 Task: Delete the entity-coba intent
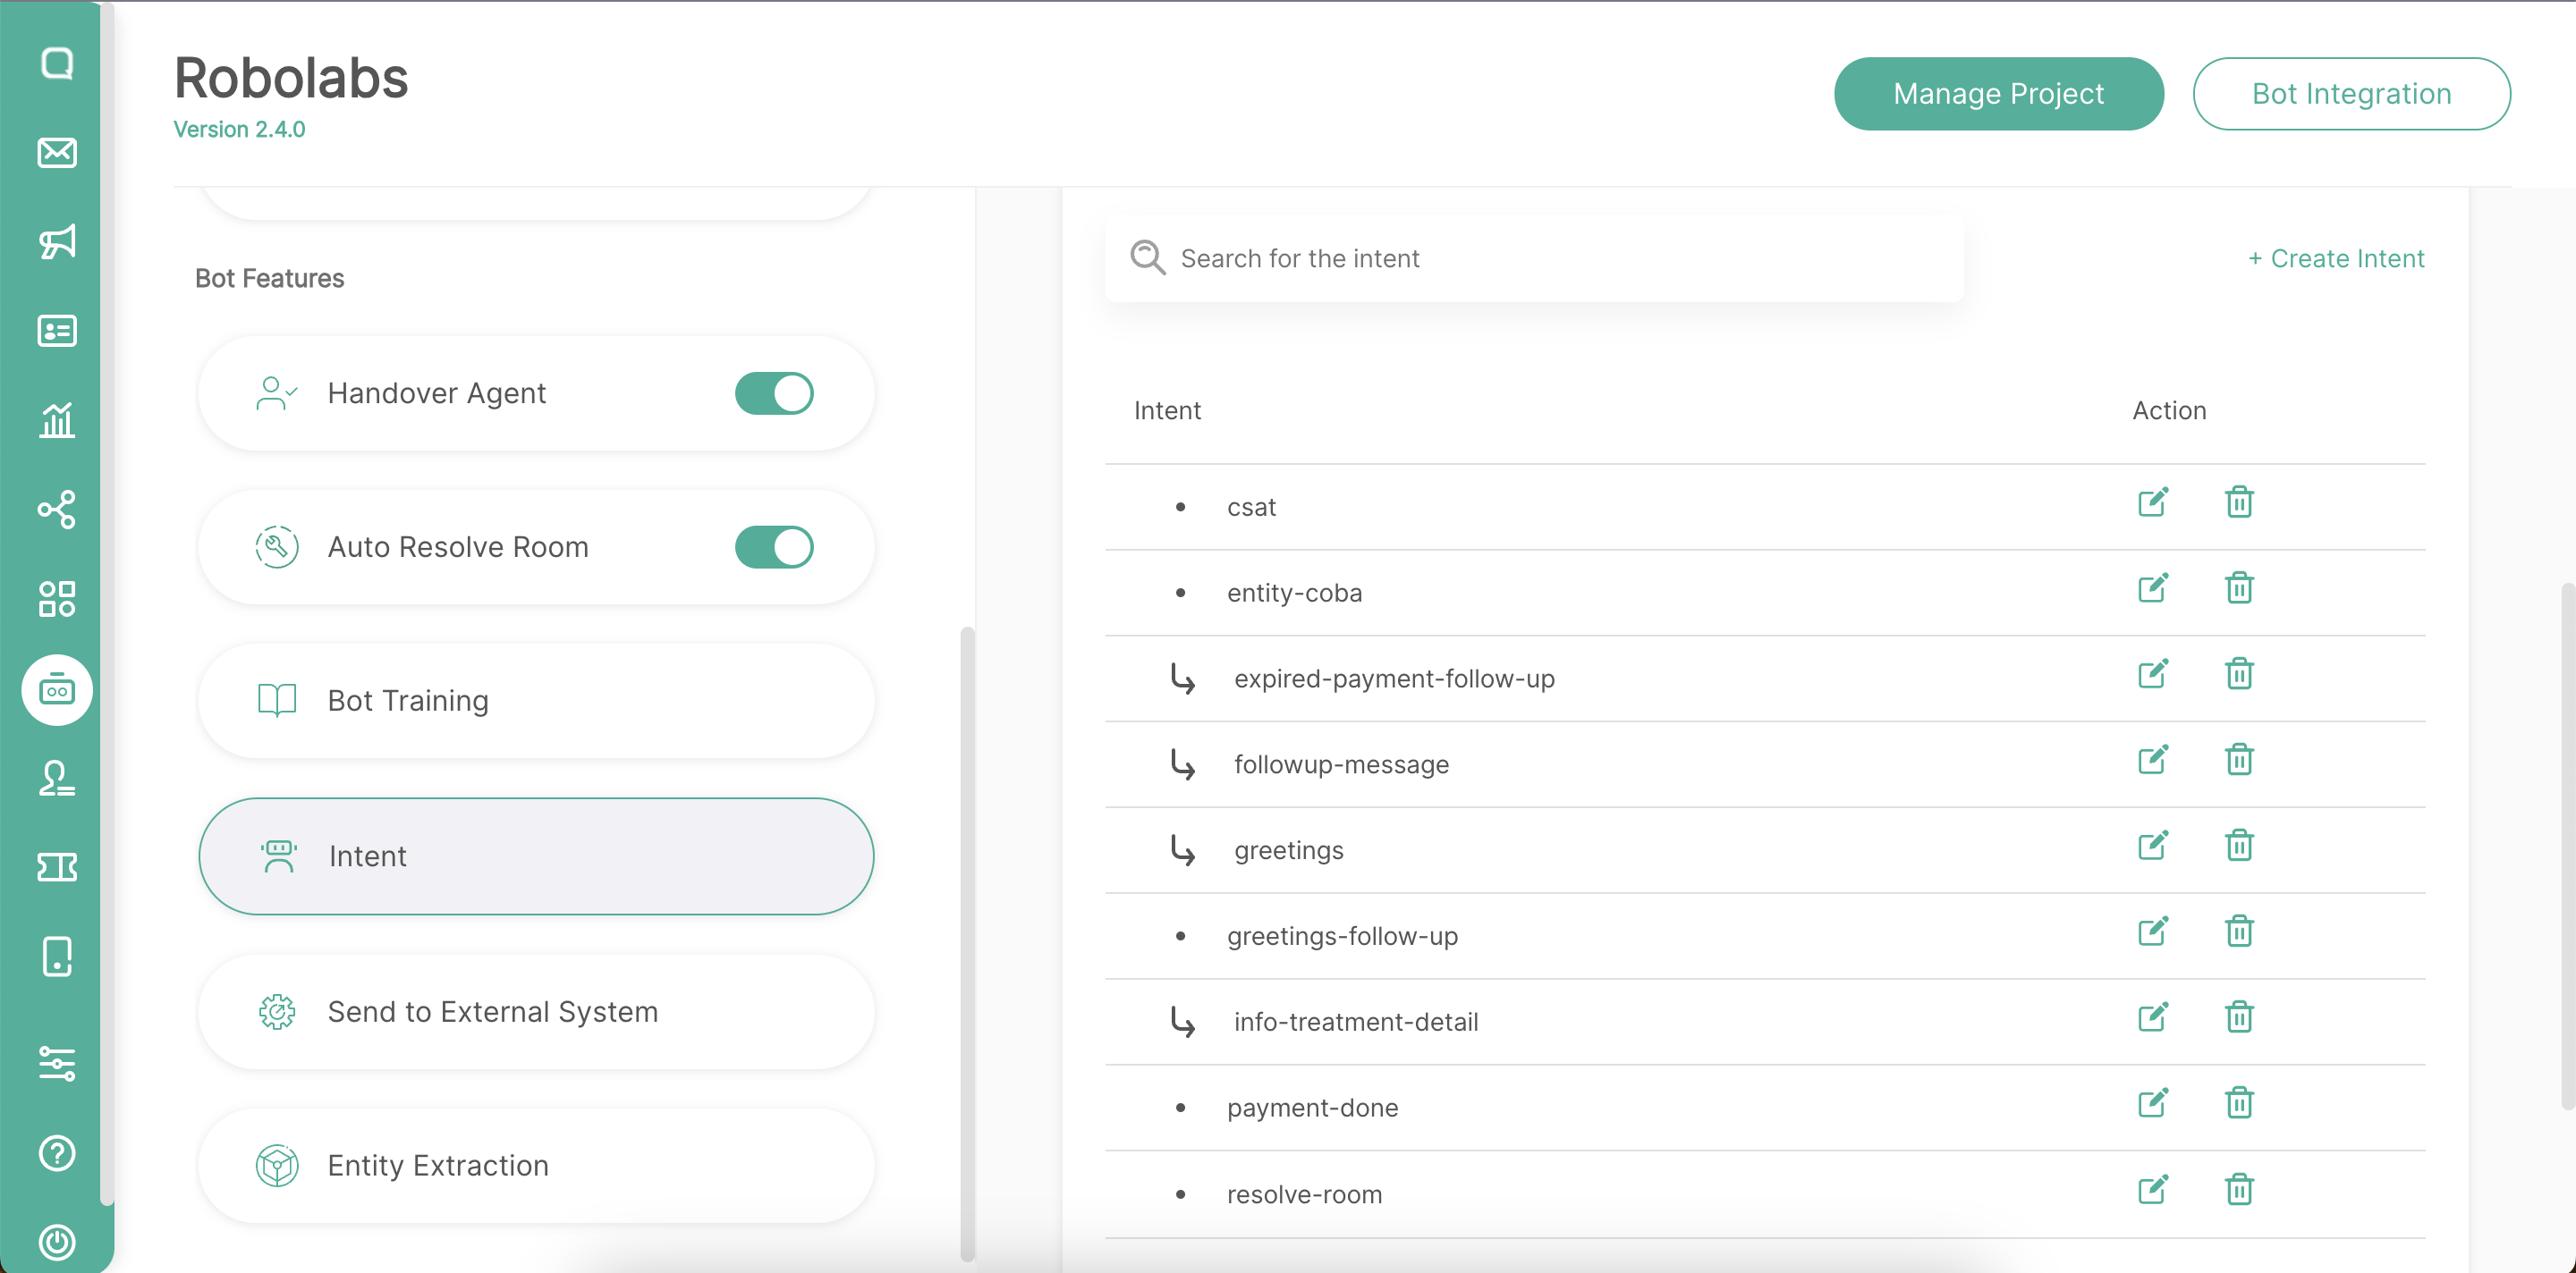2239,588
